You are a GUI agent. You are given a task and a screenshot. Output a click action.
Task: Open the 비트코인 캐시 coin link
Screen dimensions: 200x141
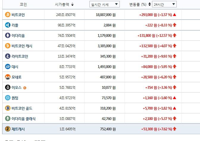coord(22,46)
